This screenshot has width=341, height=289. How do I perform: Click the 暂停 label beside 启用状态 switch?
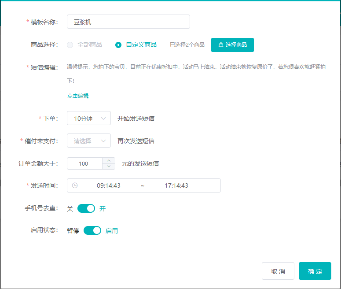[73, 230]
